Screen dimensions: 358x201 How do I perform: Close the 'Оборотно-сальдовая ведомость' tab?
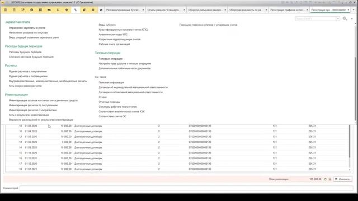pos(225,10)
